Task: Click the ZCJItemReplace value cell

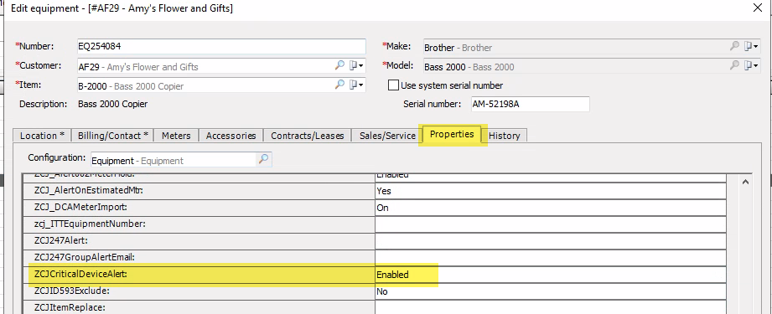Action: click(x=551, y=307)
